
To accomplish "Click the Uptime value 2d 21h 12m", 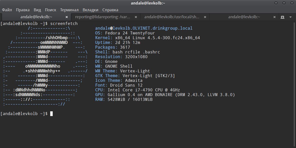I will click(127, 42).
